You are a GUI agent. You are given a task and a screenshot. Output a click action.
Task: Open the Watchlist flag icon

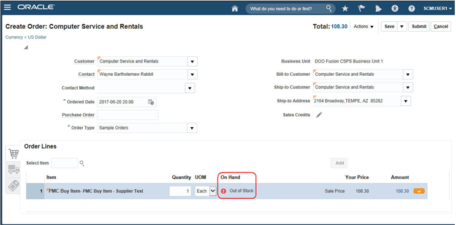click(362, 9)
